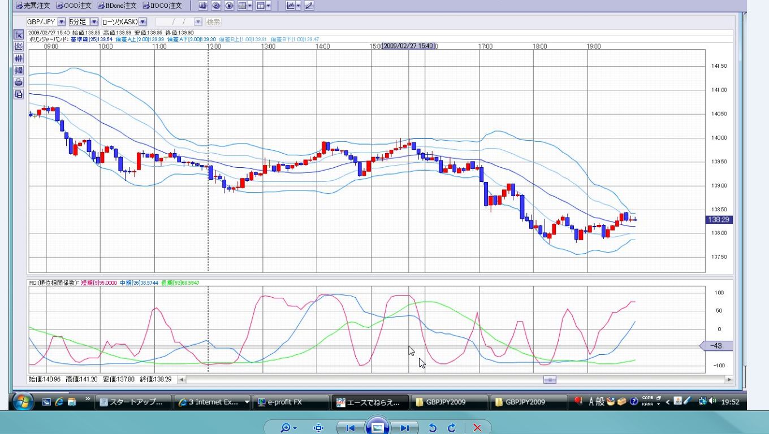Viewport: 769px width, 434px height.
Task: Switch to the second GBPJPY2009 taskbar folder
Action: pyautogui.click(x=529, y=402)
